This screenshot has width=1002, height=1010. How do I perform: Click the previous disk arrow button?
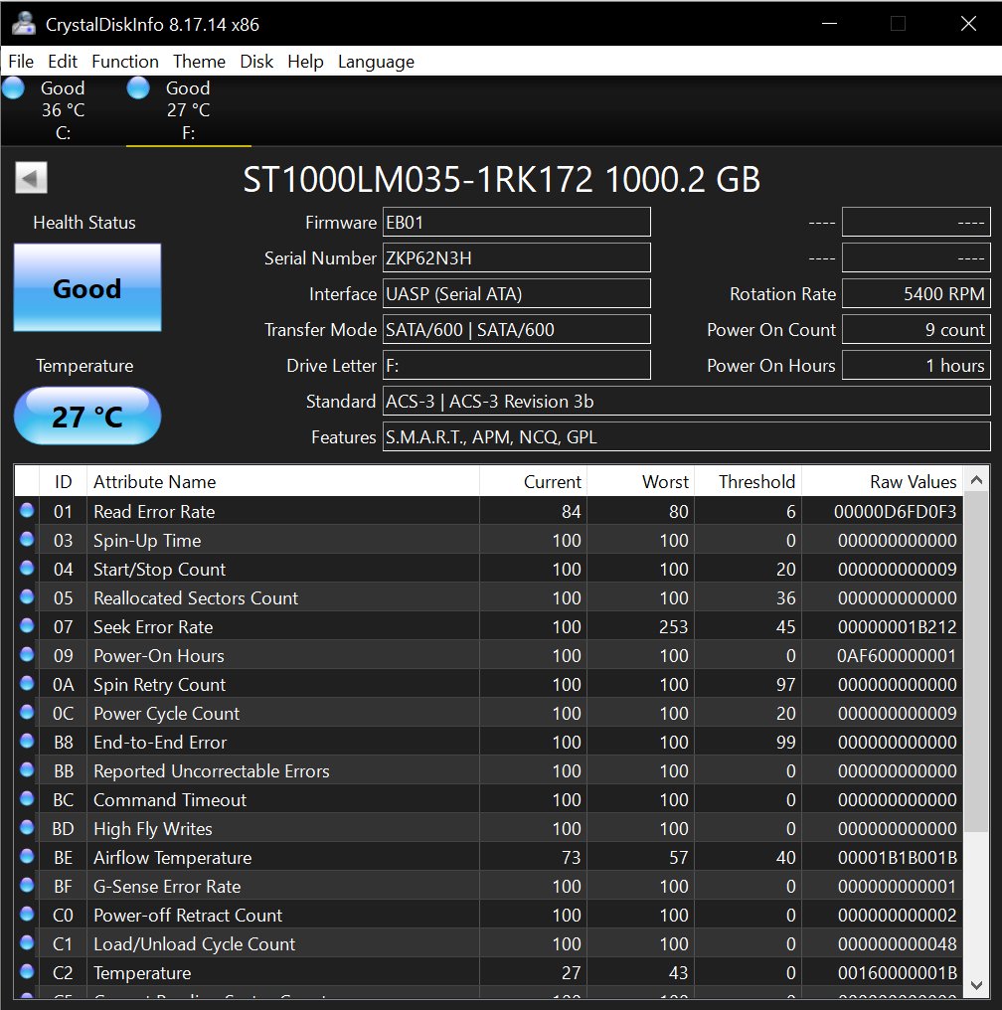tap(31, 177)
